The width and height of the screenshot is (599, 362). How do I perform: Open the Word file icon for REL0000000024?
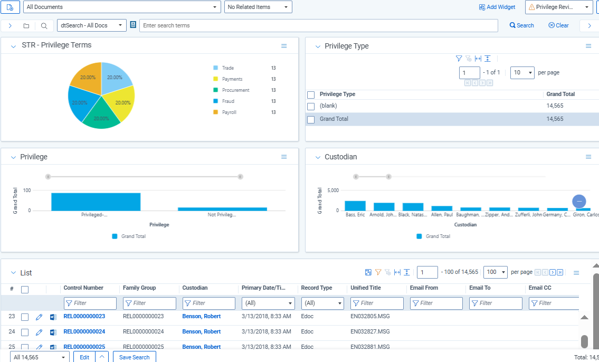[53, 332]
